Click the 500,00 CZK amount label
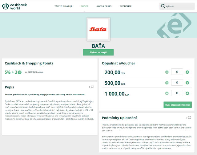 click(x=115, y=83)
